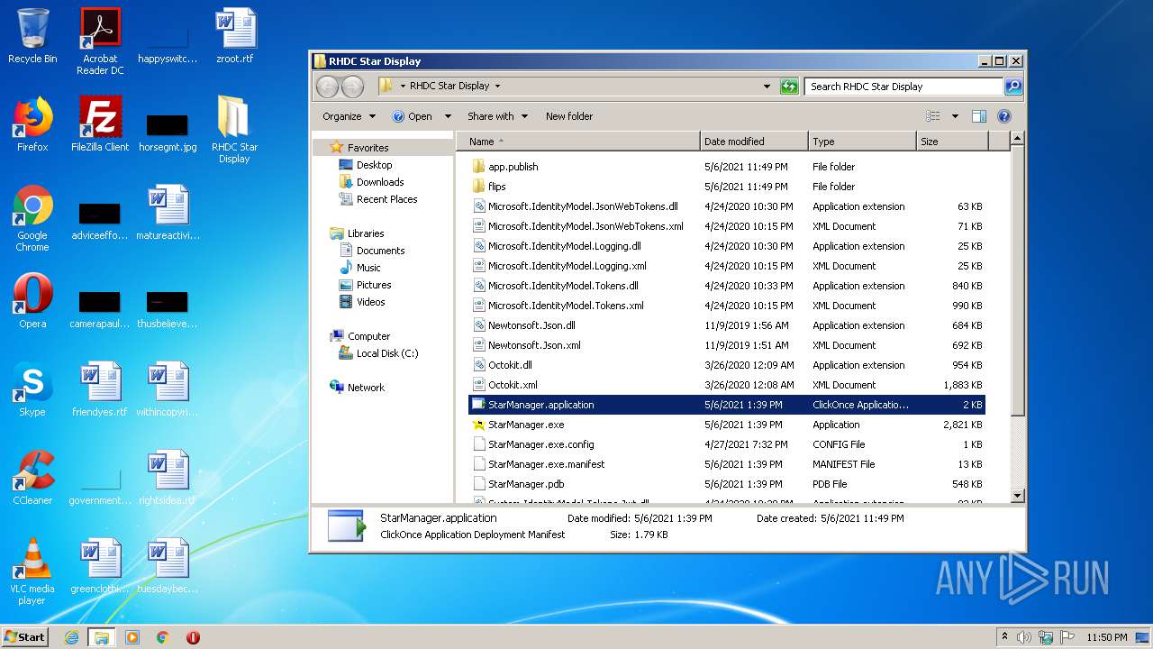Refresh the RHDC Star Display folder view

click(789, 87)
